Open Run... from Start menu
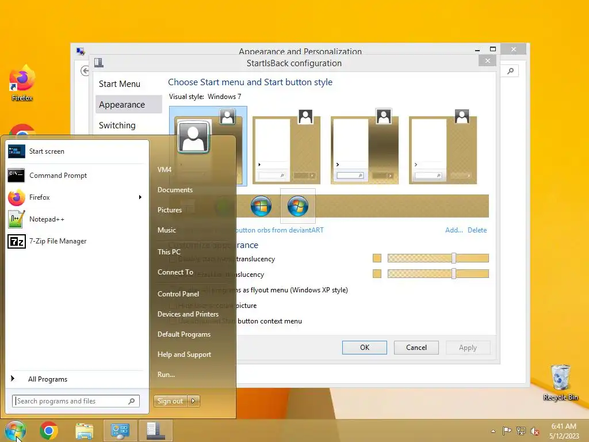 [x=166, y=374]
